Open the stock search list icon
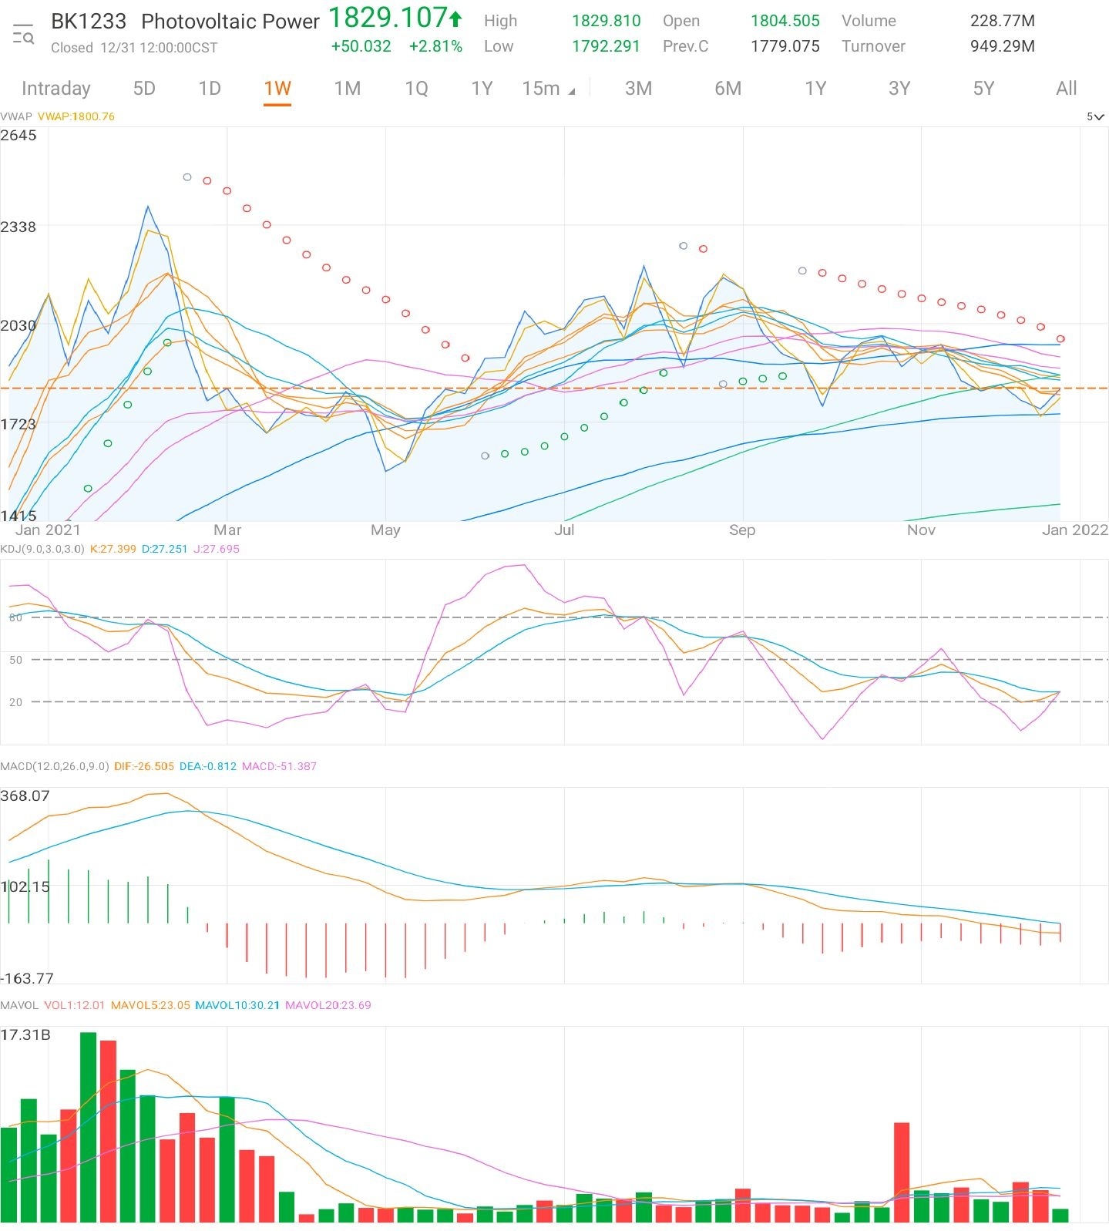This screenshot has height=1231, width=1109. [x=23, y=35]
